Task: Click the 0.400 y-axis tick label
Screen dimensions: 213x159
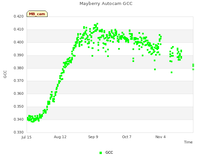Action: click(x=19, y=42)
